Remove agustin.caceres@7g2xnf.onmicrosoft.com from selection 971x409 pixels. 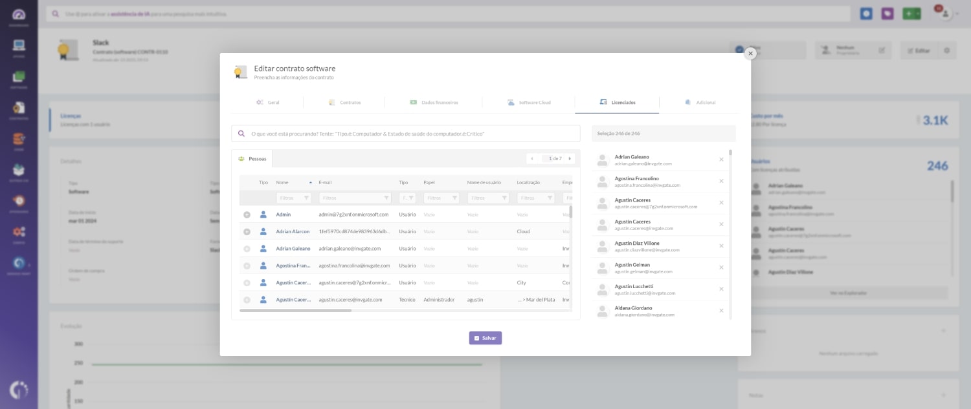point(721,203)
